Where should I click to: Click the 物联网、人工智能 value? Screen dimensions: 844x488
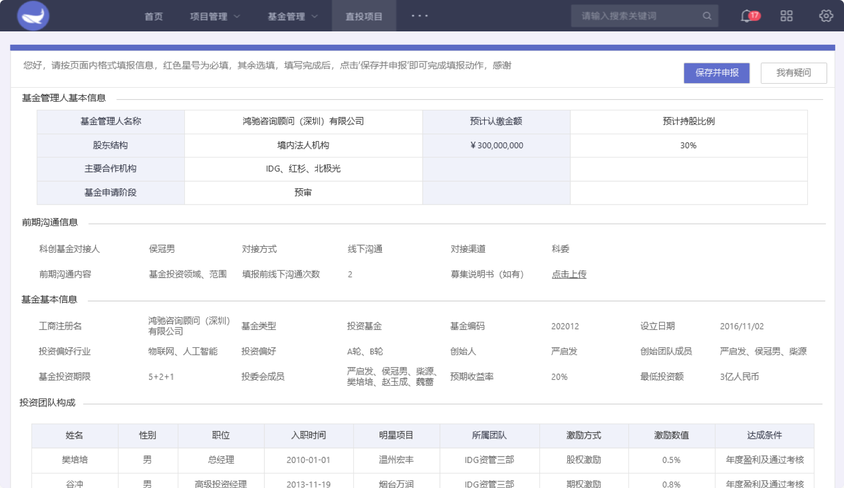pyautogui.click(x=183, y=351)
